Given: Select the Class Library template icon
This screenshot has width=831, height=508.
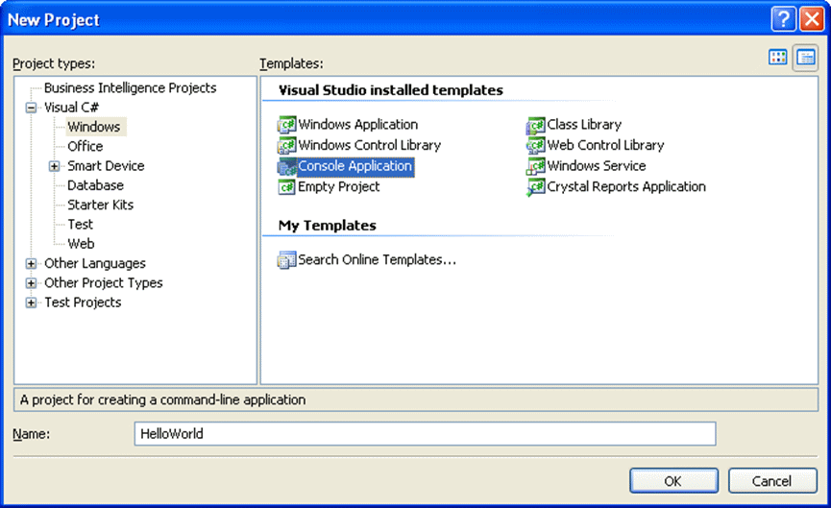Looking at the screenshot, I should pyautogui.click(x=536, y=125).
